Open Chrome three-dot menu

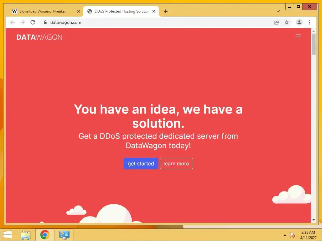coord(309,22)
